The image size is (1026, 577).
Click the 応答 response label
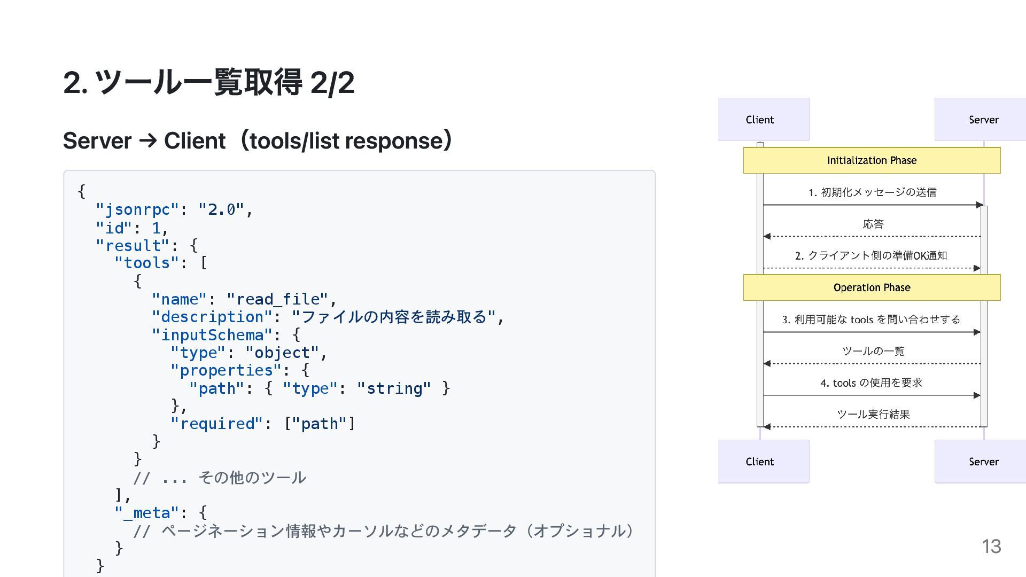(x=873, y=224)
